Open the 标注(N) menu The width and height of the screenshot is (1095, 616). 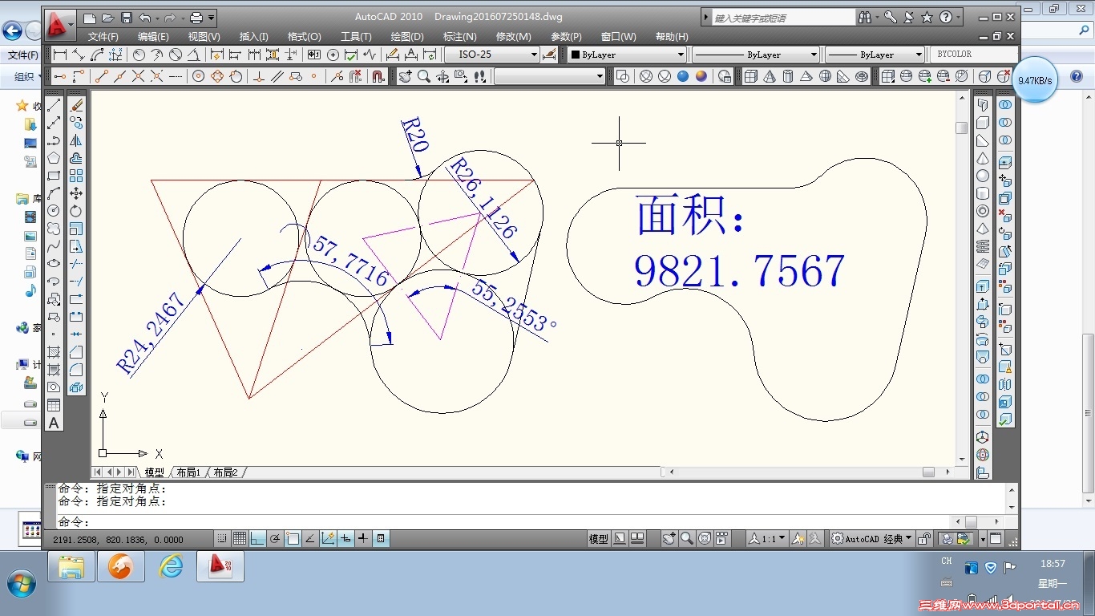[459, 36]
